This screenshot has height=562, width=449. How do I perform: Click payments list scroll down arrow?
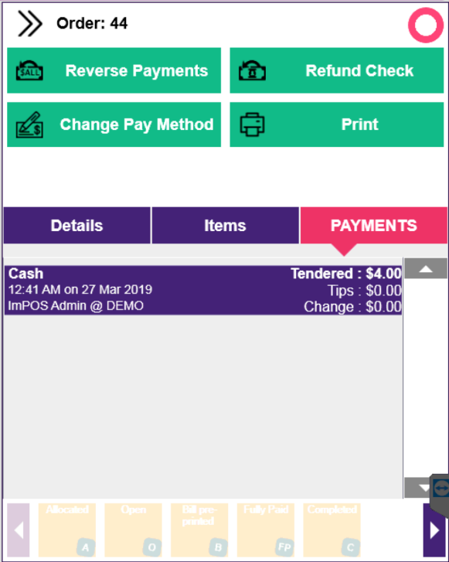click(x=418, y=488)
